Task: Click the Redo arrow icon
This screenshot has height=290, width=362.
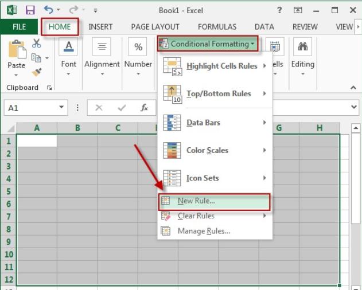Action: [x=73, y=10]
